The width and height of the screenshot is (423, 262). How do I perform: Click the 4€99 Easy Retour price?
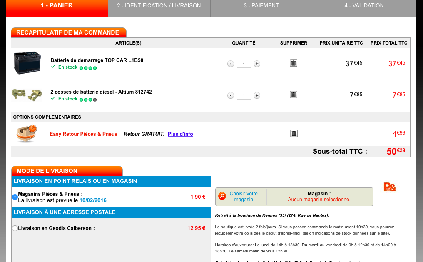tap(399, 133)
